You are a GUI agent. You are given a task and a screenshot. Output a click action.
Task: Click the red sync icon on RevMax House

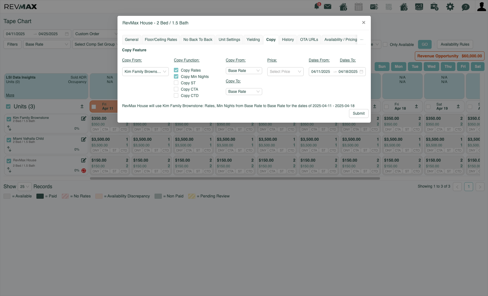tap(84, 171)
